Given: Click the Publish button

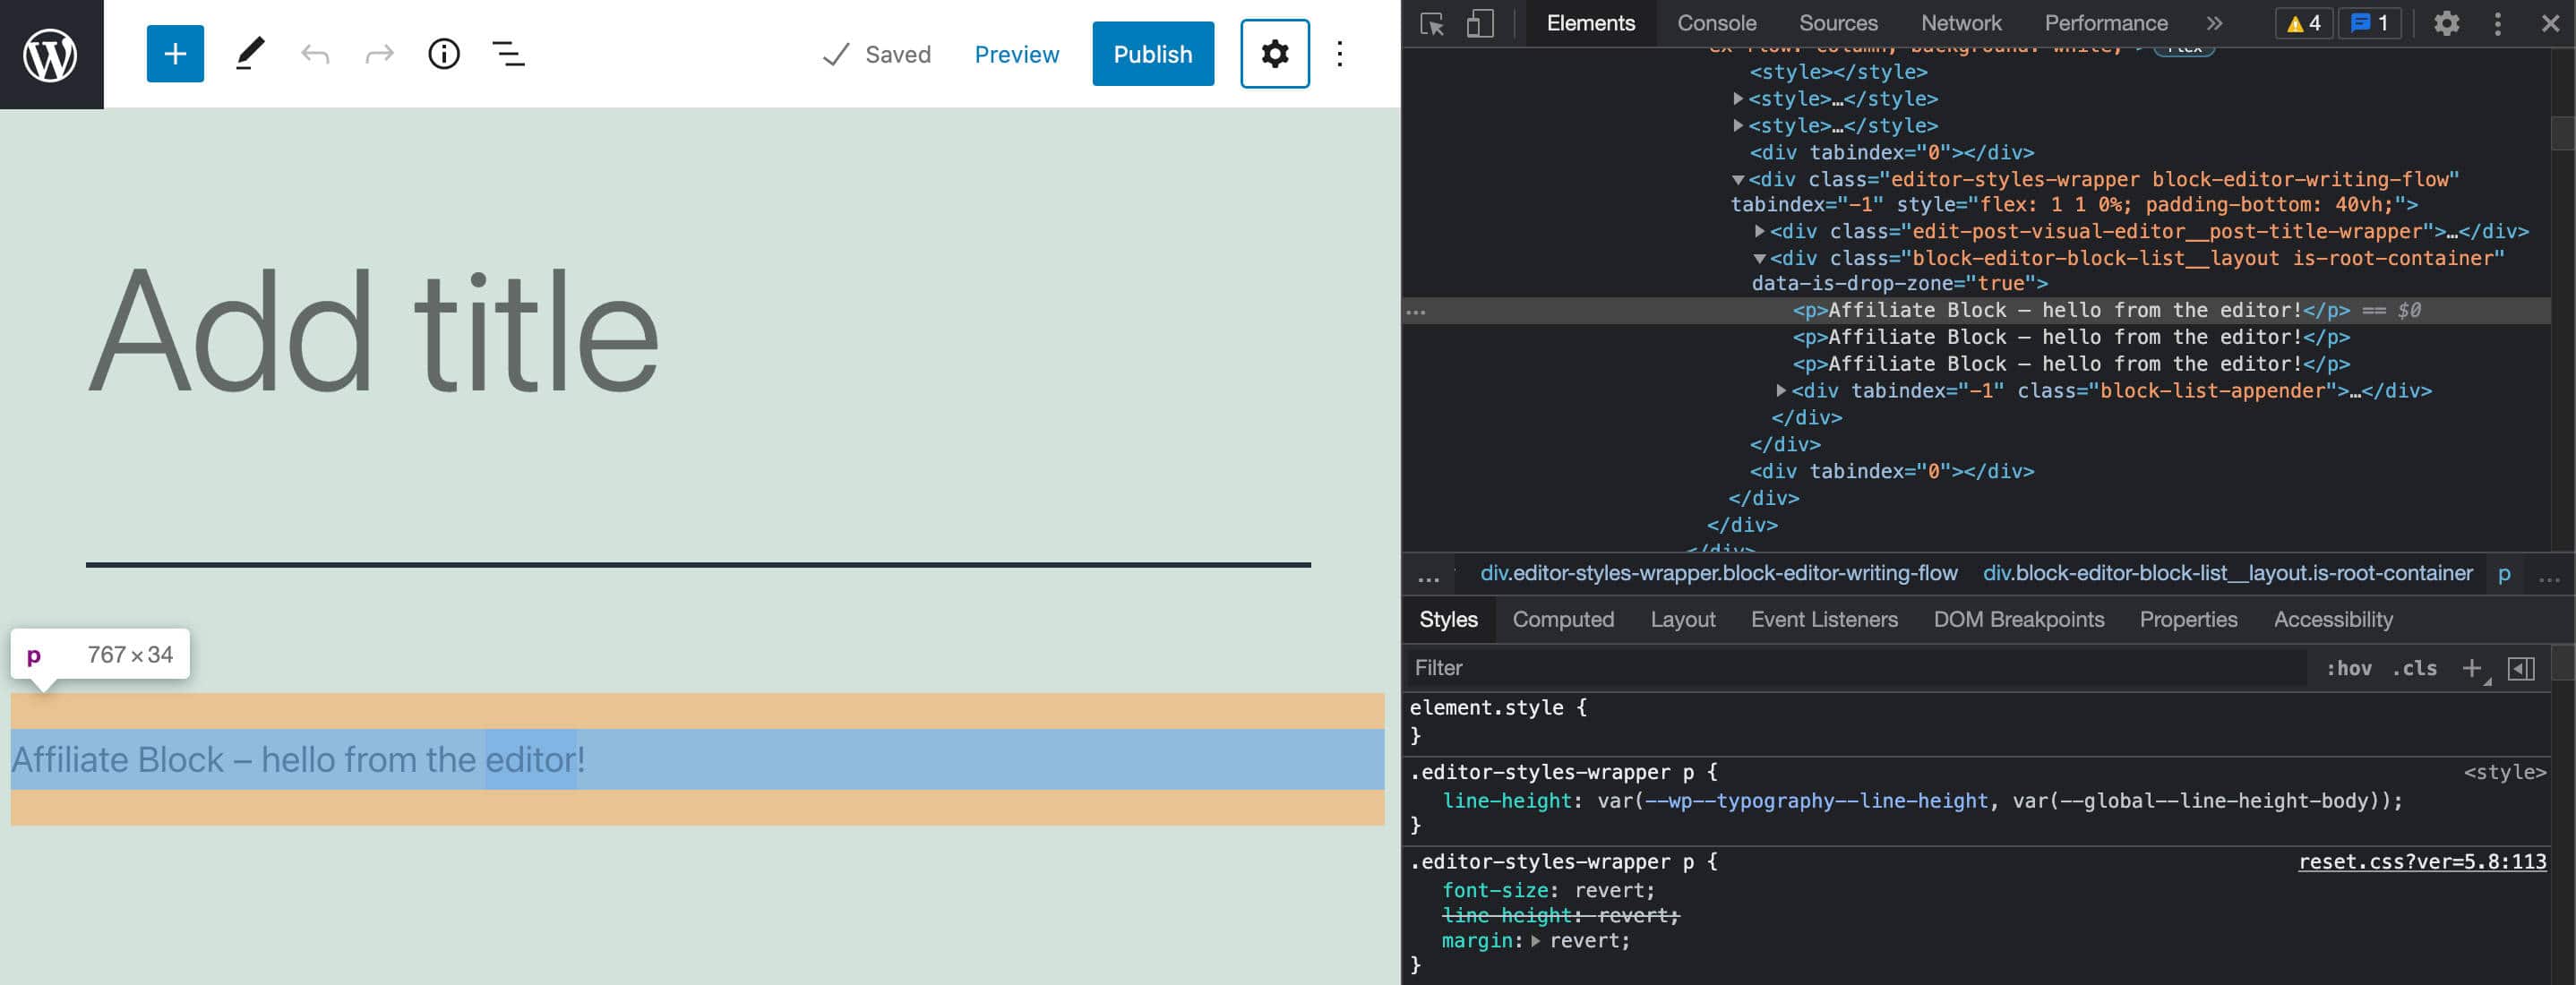Looking at the screenshot, I should coord(1152,54).
